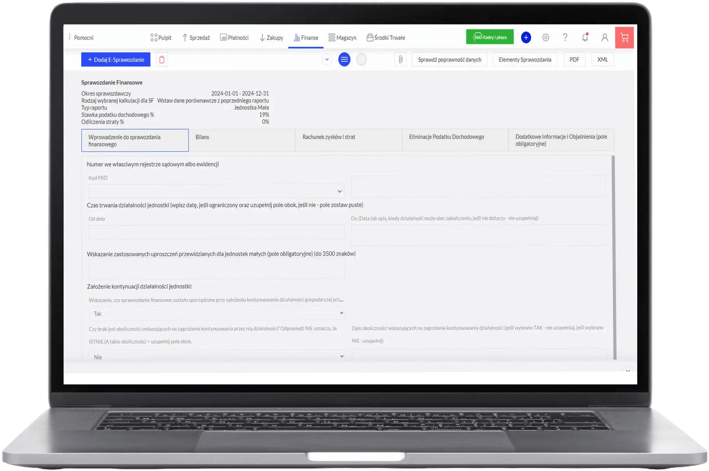709x471 pixels.
Task: Expand the Kod PKD dropdown
Action: 216,191
